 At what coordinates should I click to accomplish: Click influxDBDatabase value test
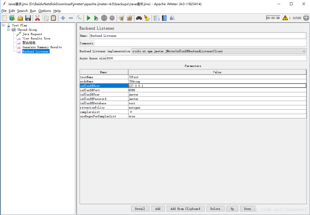[x=217, y=103]
